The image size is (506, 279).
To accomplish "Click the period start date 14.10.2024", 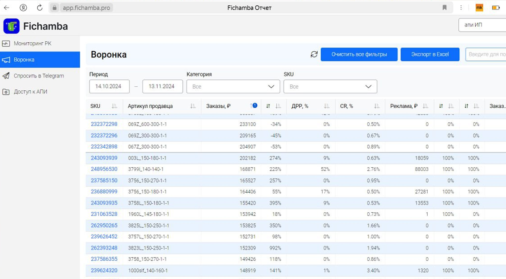I will pos(109,86).
